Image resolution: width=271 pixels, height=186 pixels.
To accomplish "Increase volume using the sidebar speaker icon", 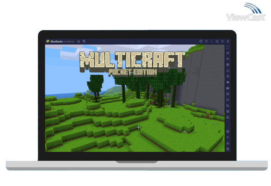I will pyautogui.click(x=228, y=53).
